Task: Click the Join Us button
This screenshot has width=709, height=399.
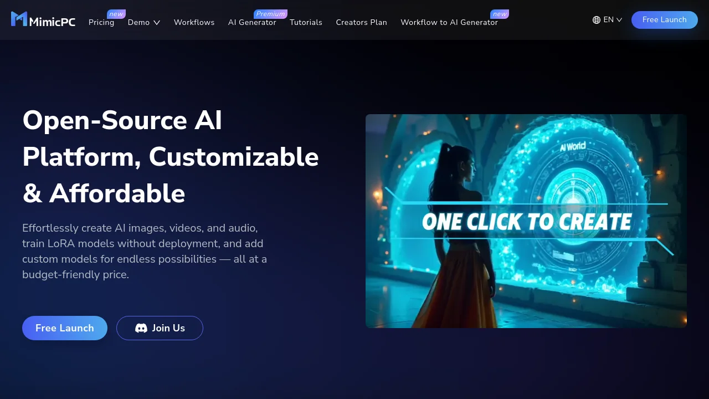Action: tap(160, 328)
